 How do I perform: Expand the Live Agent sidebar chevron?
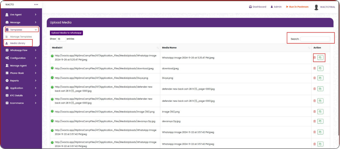click(36, 15)
